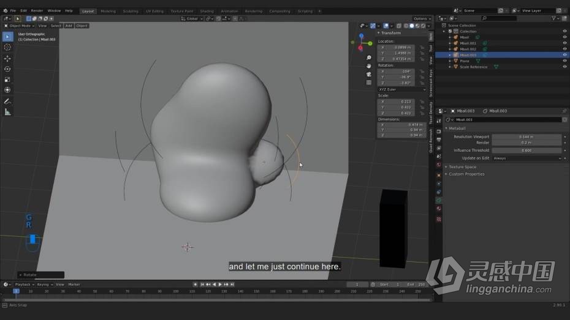Click the pan view hand icon

click(x=369, y=66)
